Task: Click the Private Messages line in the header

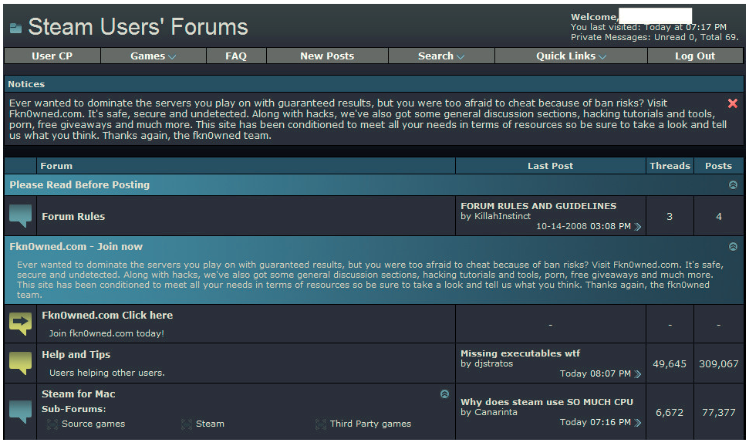Action: pos(654,37)
